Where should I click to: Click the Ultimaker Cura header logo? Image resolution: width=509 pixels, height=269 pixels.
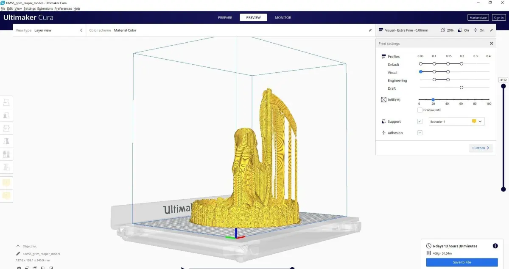coord(28,18)
